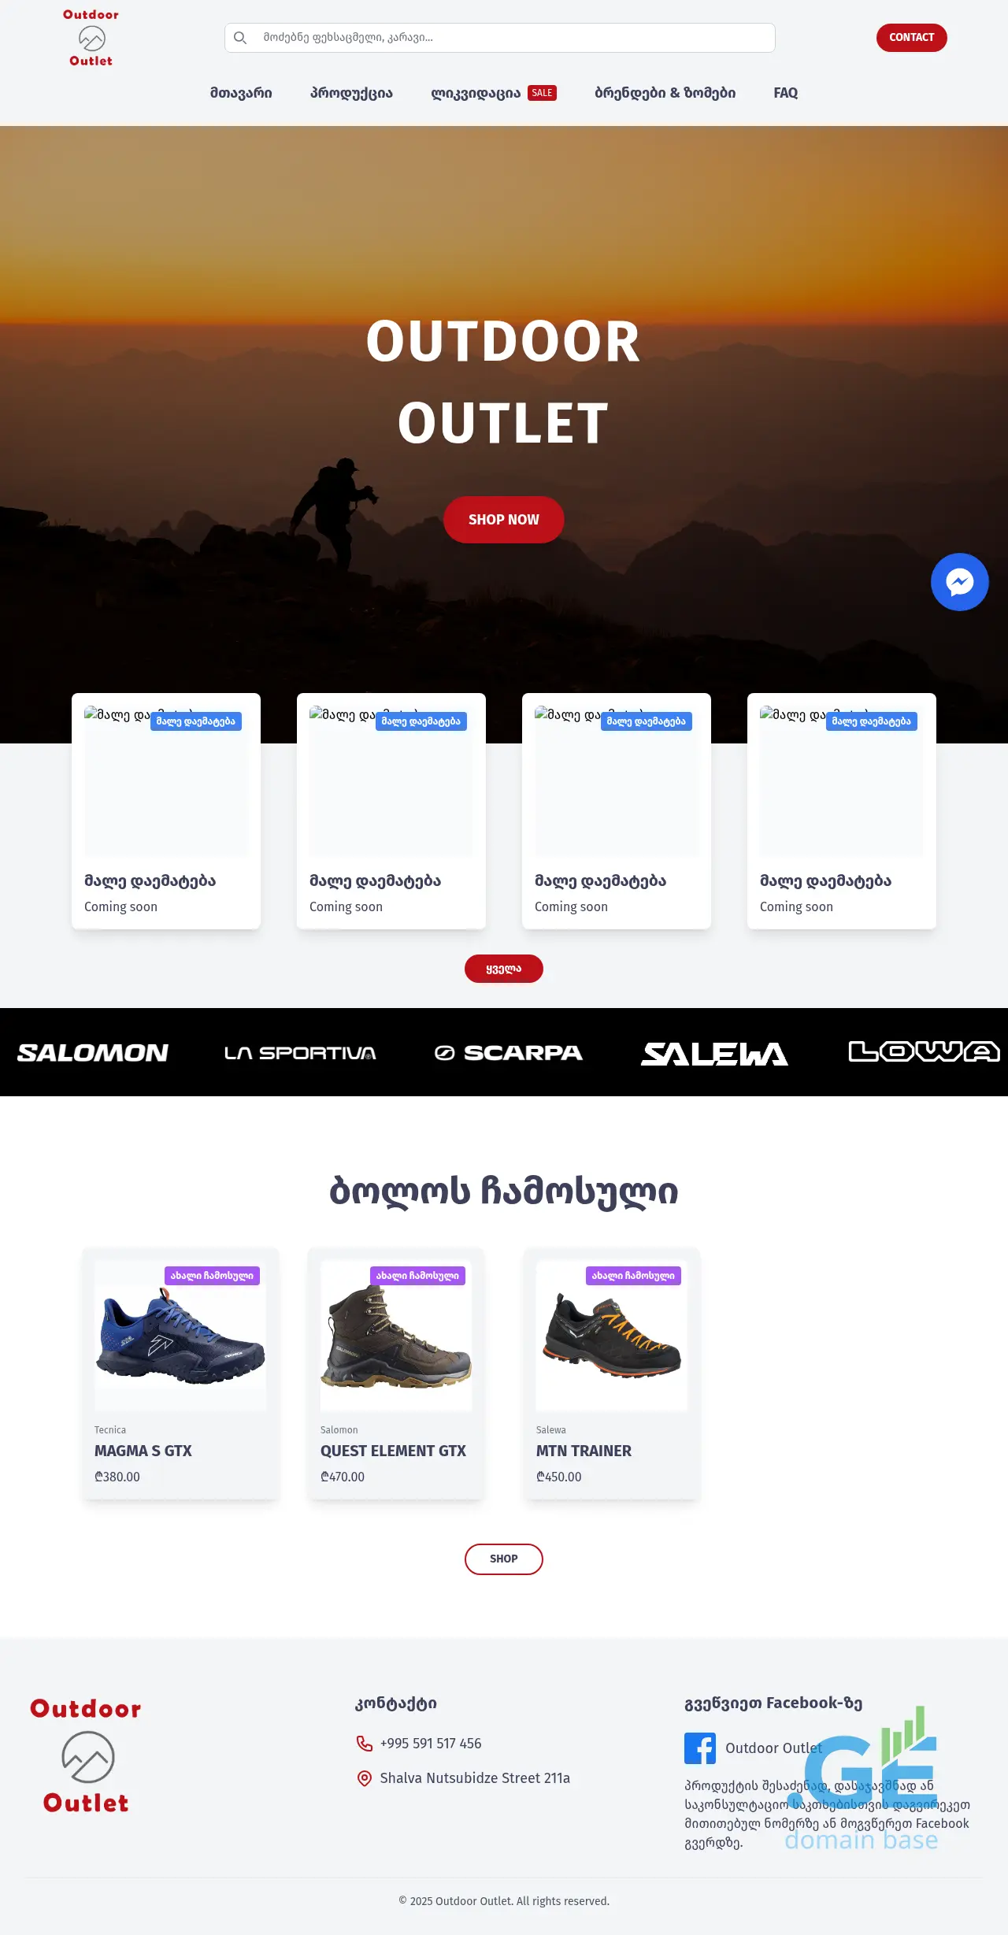Click the Lowa brand logo
This screenshot has height=1935, width=1008.
coord(925,1051)
